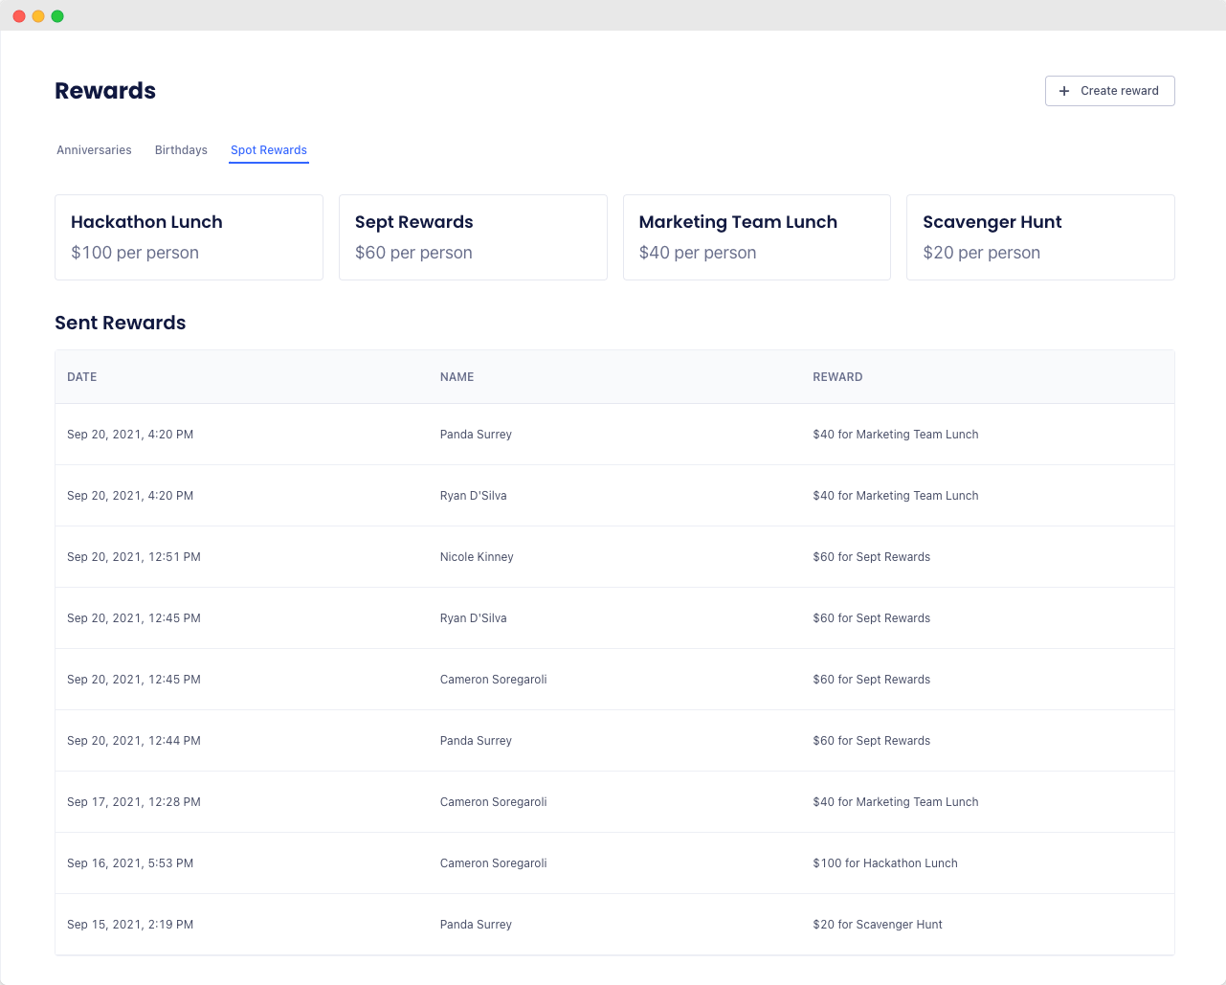Select the Spot Rewards tab

[x=269, y=150]
